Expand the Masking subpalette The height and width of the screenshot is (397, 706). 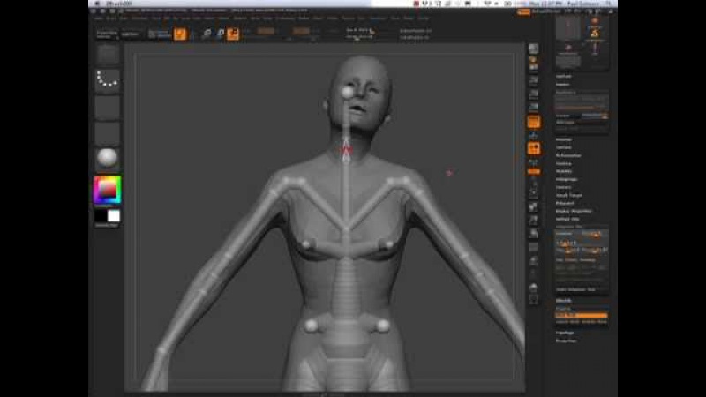pyautogui.click(x=563, y=163)
